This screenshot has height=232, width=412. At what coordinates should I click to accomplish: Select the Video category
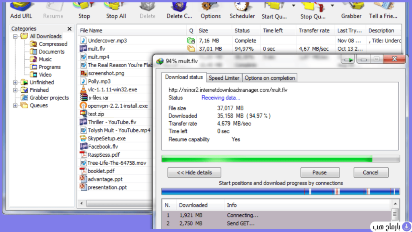coord(45,75)
